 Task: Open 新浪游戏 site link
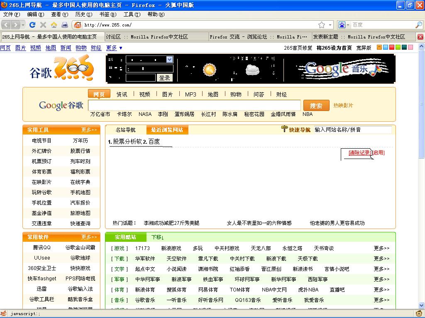(171, 248)
